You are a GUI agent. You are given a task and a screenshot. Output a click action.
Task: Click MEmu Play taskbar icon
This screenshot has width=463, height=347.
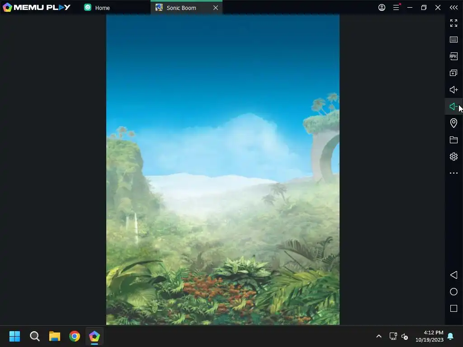[94, 336]
